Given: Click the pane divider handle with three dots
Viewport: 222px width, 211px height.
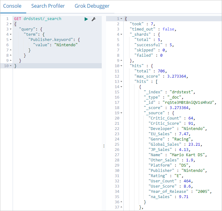Looking at the screenshot, I should (x=104, y=146).
